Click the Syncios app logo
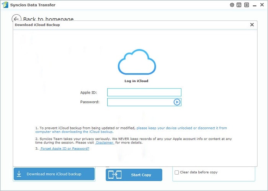 pos(5,5)
